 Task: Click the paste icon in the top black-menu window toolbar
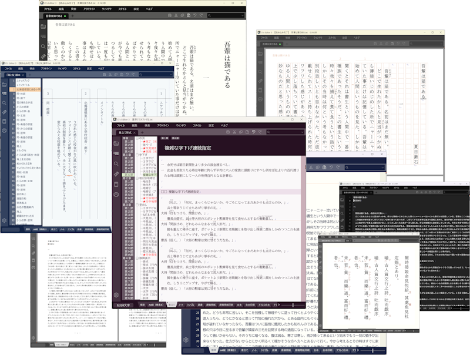tap(189, 15)
